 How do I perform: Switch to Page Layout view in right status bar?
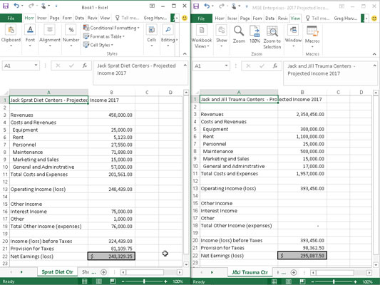[289, 281]
